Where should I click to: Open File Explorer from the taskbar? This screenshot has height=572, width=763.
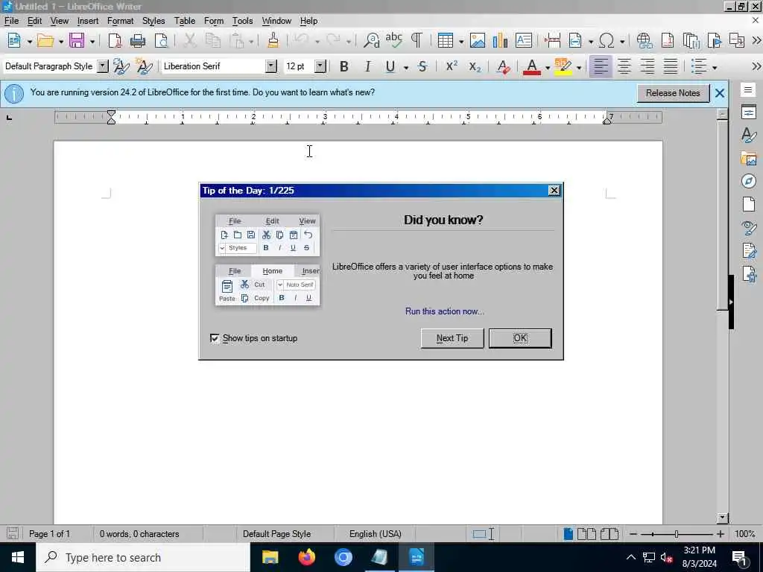click(x=270, y=557)
